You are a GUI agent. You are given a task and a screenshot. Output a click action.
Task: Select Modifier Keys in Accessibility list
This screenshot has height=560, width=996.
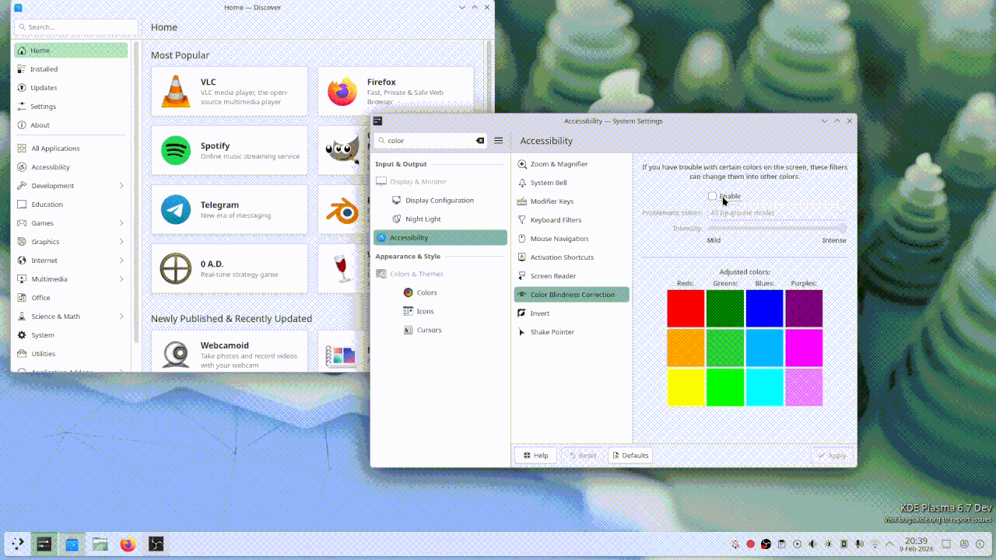pos(571,201)
